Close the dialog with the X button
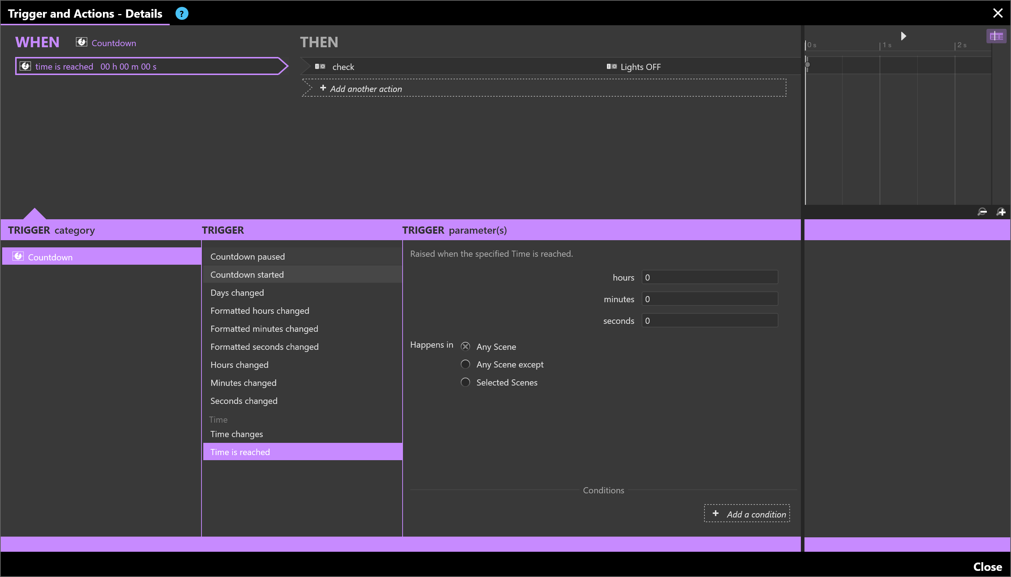1011x577 pixels. 998,13
